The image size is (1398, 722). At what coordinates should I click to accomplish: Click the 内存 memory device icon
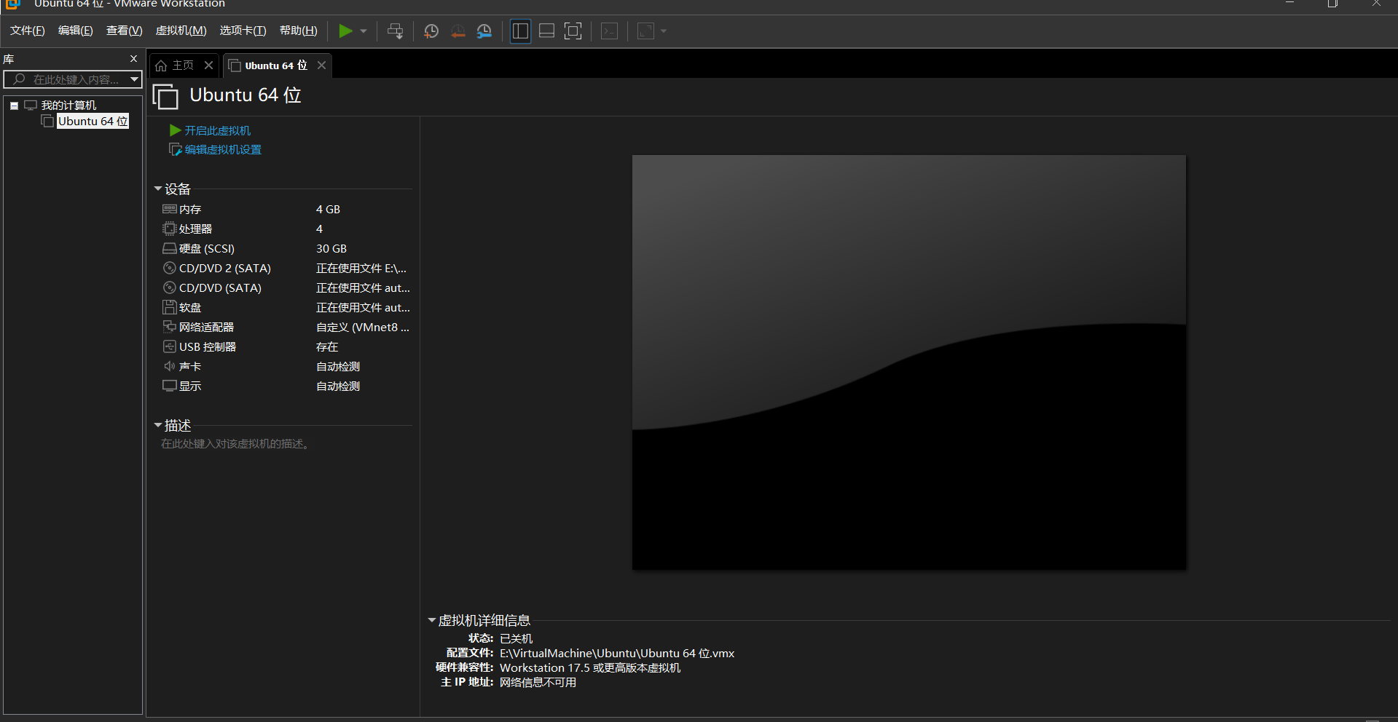click(x=170, y=209)
